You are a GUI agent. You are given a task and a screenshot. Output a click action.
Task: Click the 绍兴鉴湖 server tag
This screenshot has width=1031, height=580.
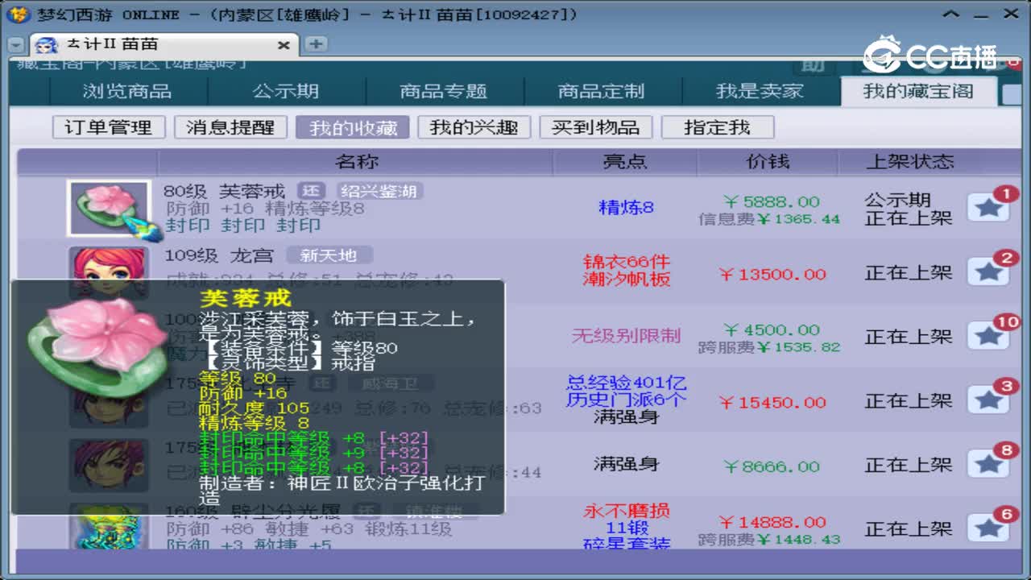[379, 191]
